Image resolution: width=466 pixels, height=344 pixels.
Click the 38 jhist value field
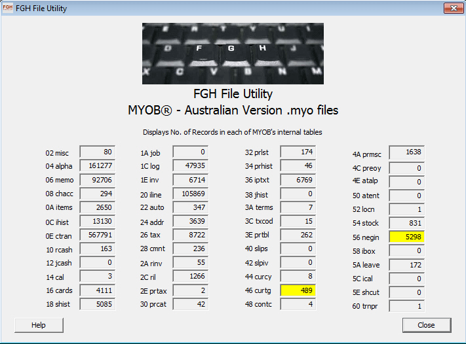[298, 194]
